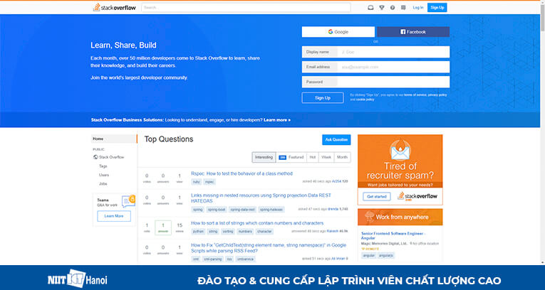545x290 pixels.
Task: Sign up with the Google button
Action: tap(338, 32)
